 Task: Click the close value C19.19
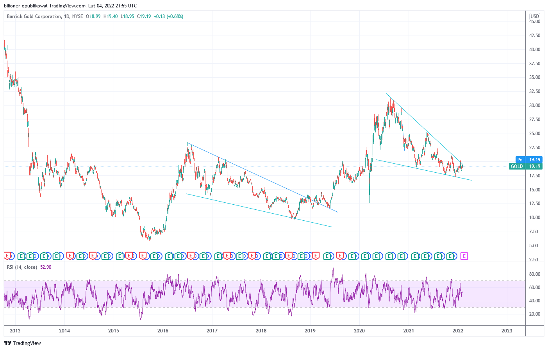(x=144, y=16)
